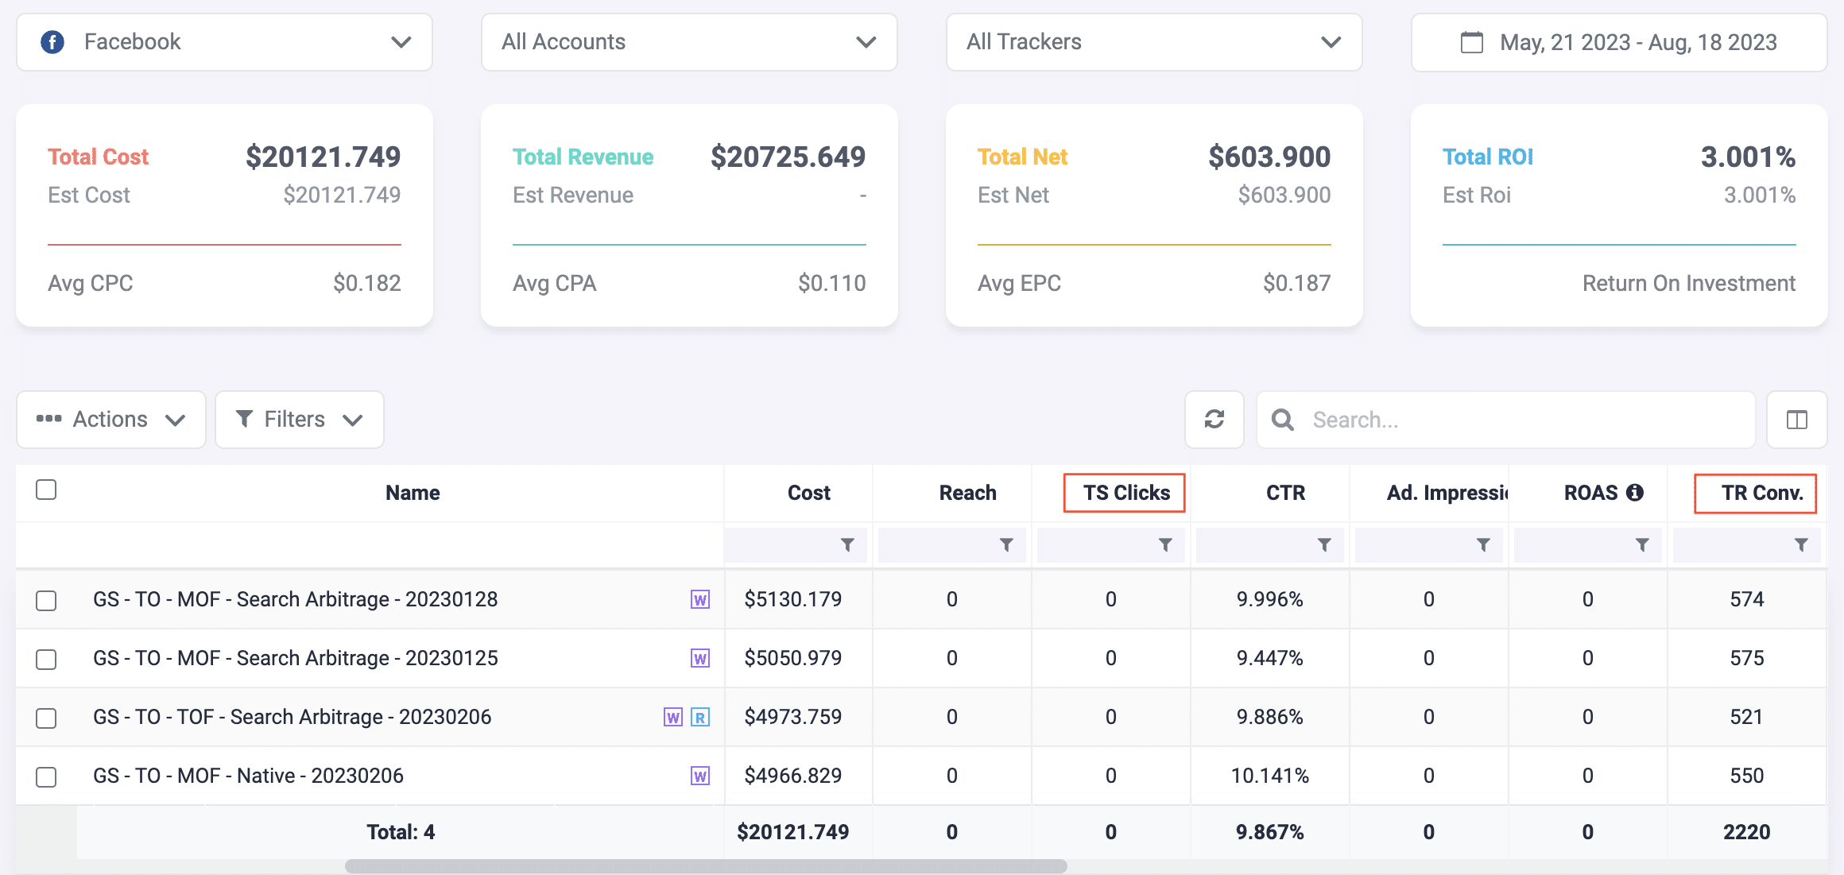Click W badge on Search Arbitrage 20230128 row
Image resolution: width=1844 pixels, height=875 pixels.
699,600
